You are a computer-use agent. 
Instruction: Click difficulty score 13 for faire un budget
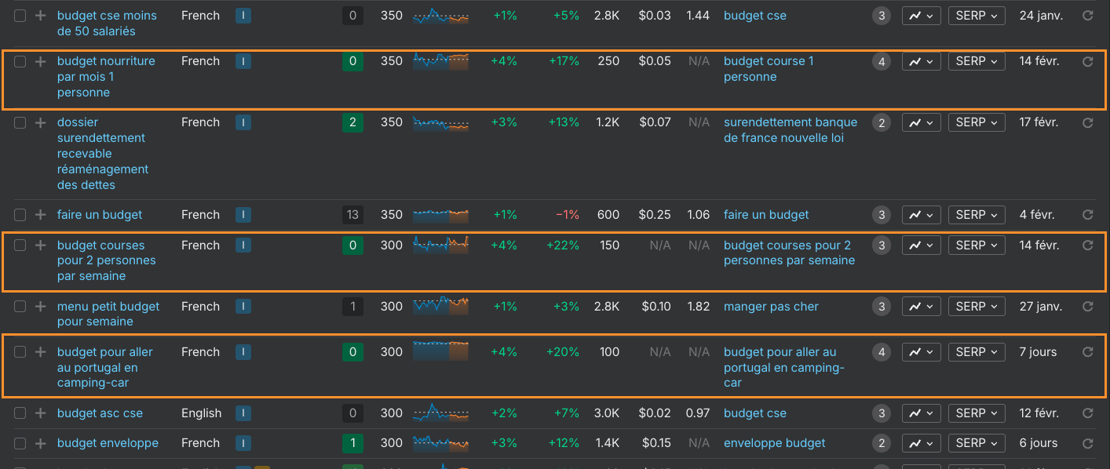[352, 215]
